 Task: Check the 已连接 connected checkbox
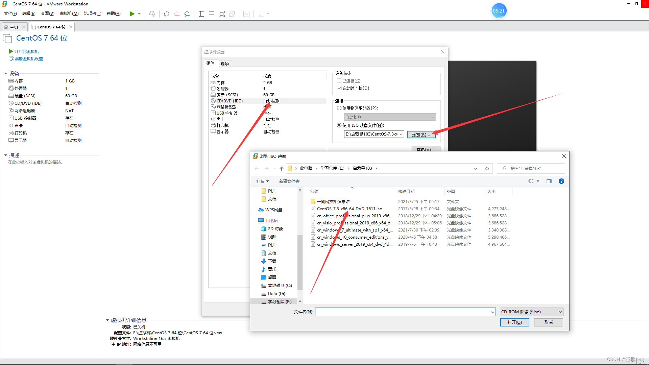coord(339,81)
